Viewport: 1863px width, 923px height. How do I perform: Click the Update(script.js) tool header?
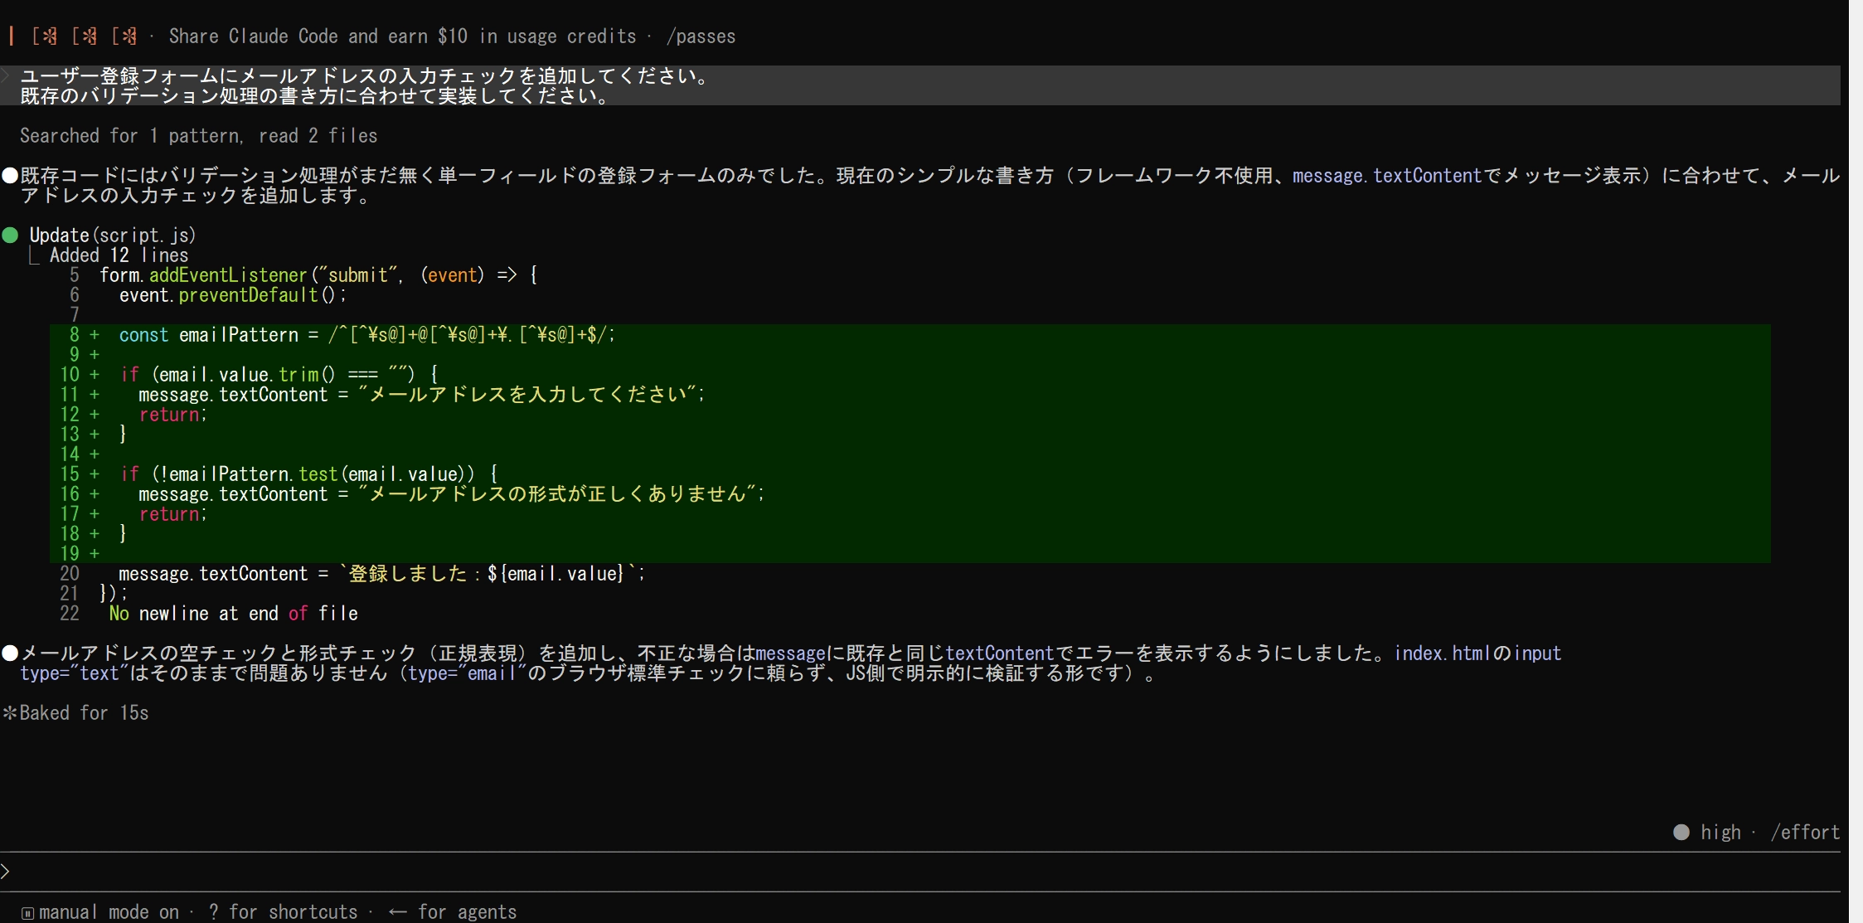pos(113,236)
